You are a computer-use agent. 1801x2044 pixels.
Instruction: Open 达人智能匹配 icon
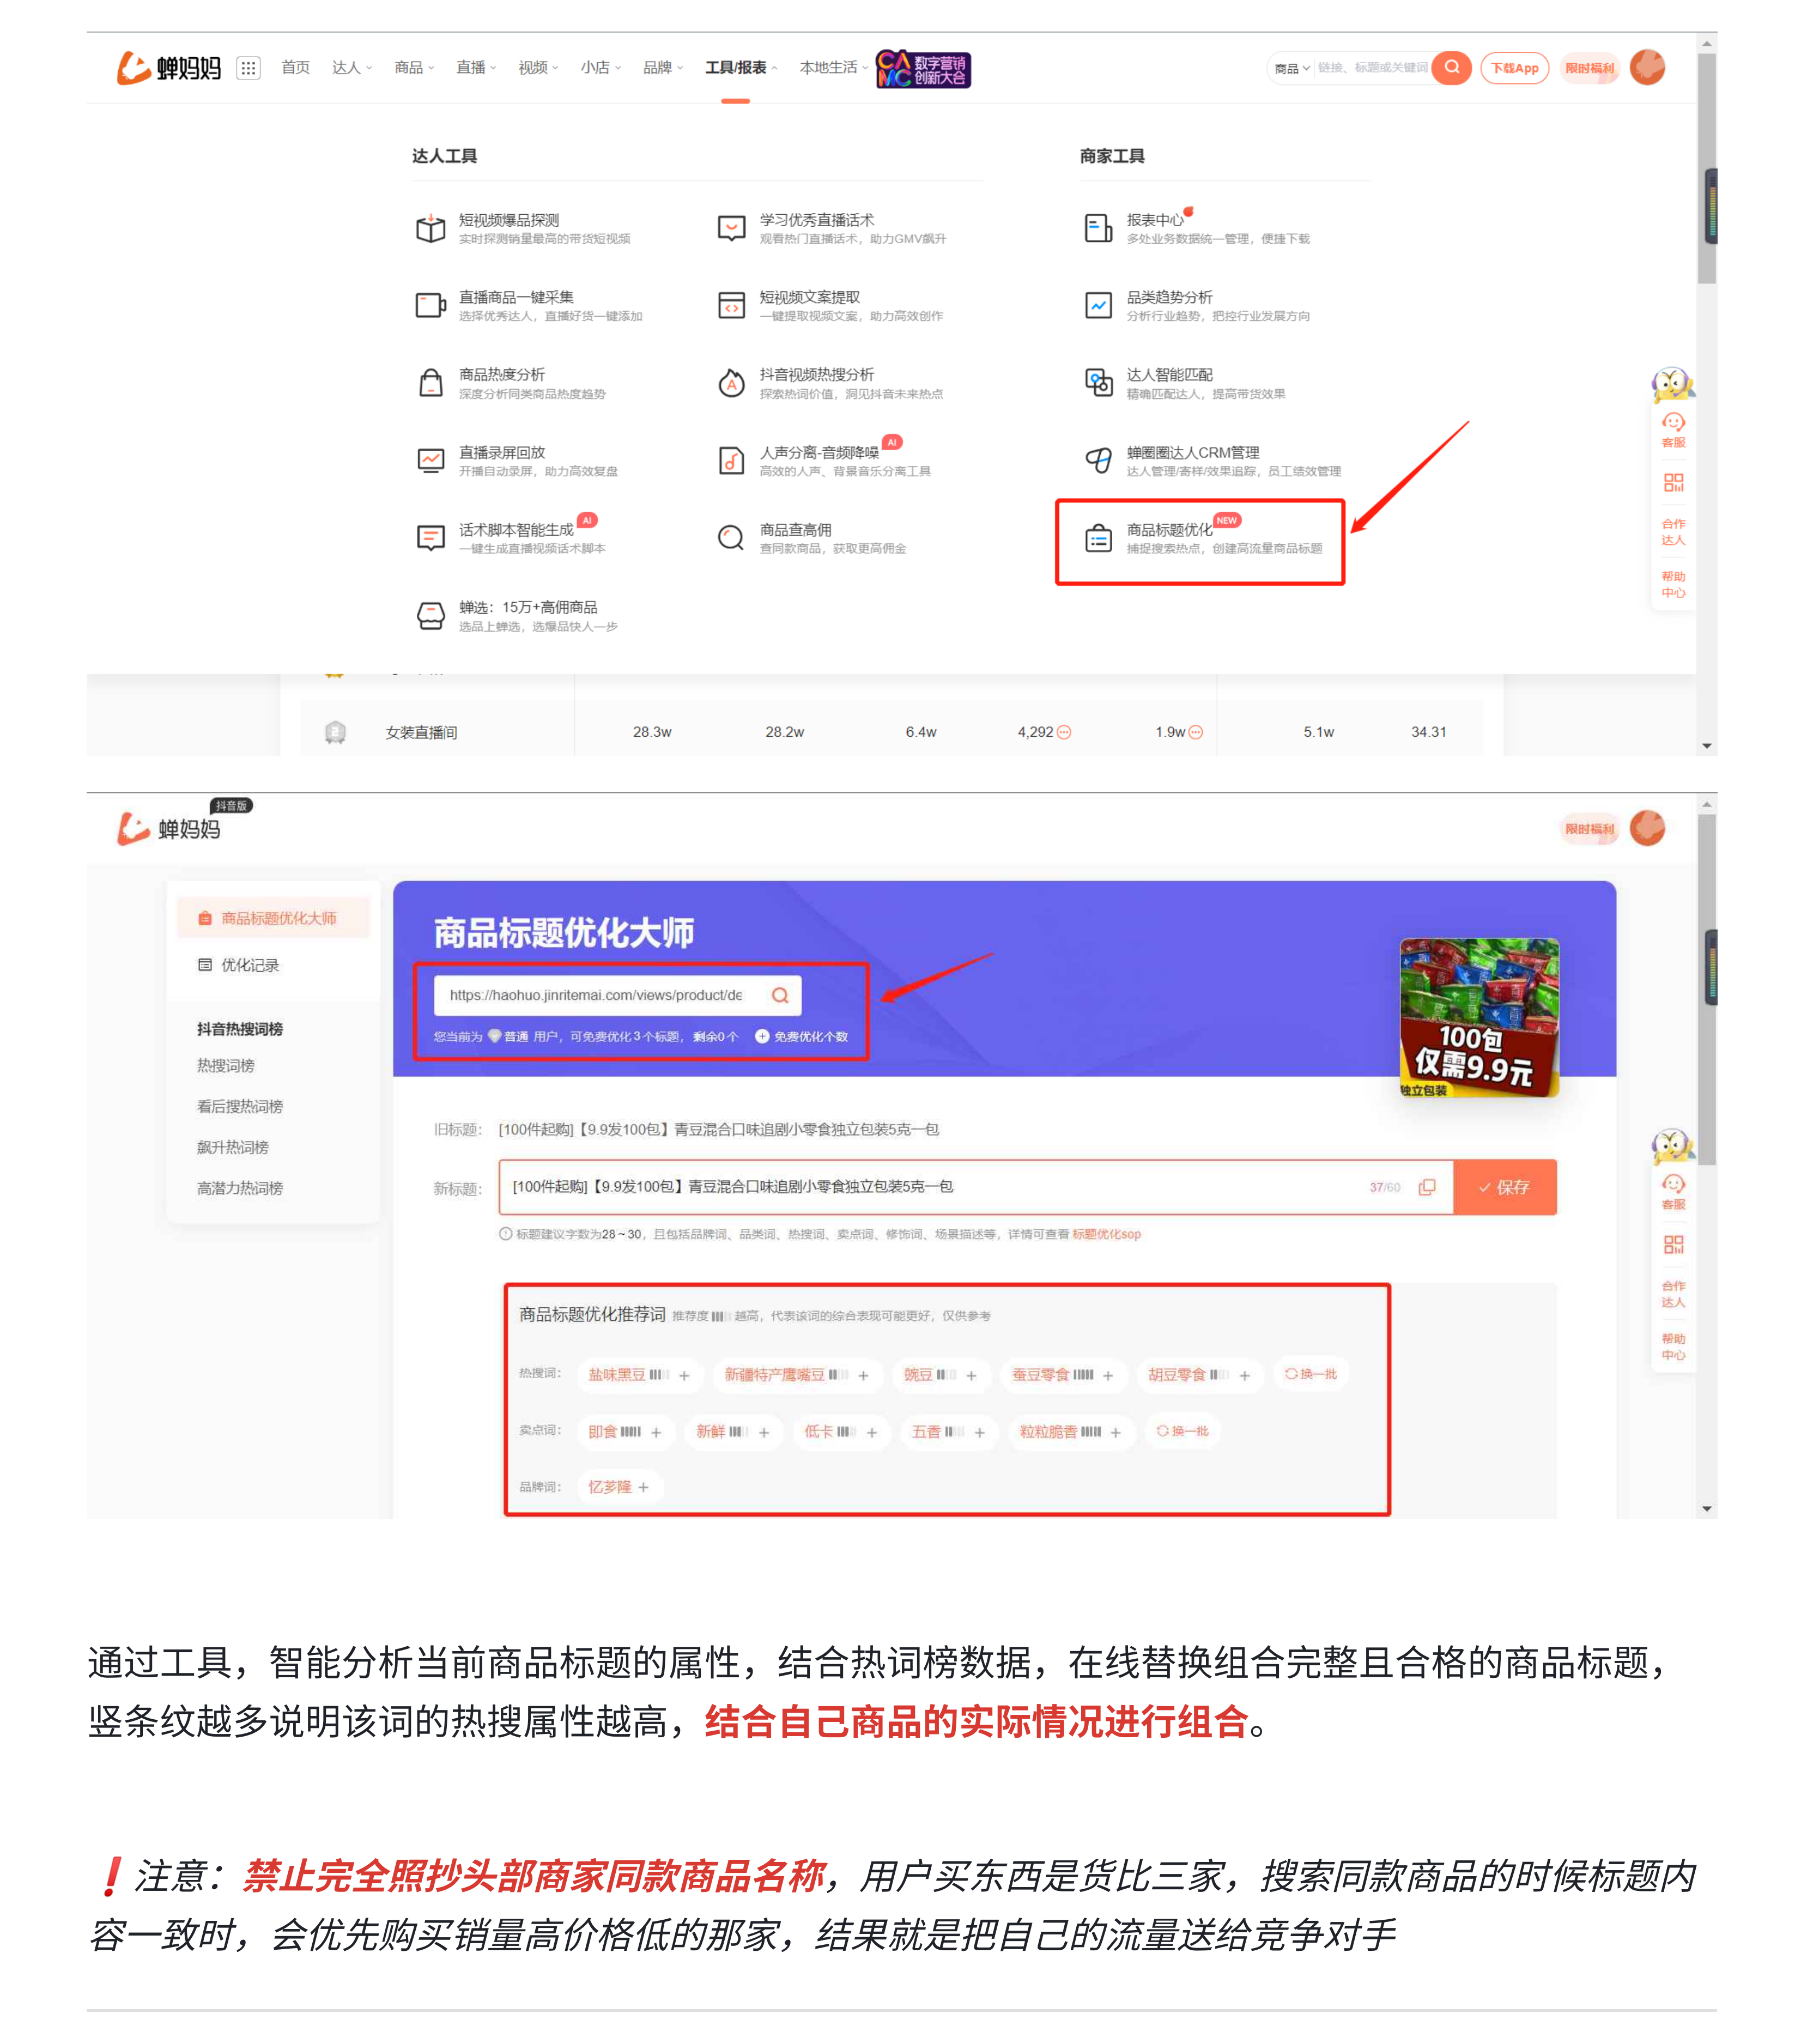1098,383
